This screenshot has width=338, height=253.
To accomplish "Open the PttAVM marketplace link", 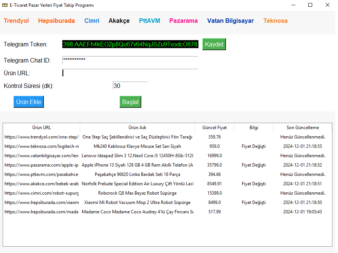I will pyautogui.click(x=150, y=21).
